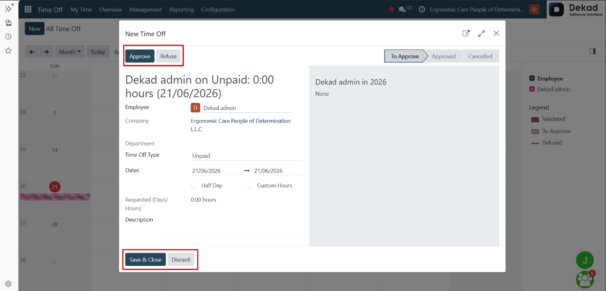Open the activities clock icon in top bar
This screenshot has width=606, height=291.
[x=422, y=9]
